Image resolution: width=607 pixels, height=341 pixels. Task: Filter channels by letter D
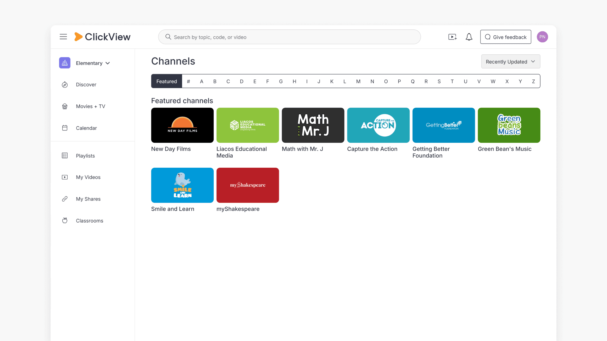242,81
